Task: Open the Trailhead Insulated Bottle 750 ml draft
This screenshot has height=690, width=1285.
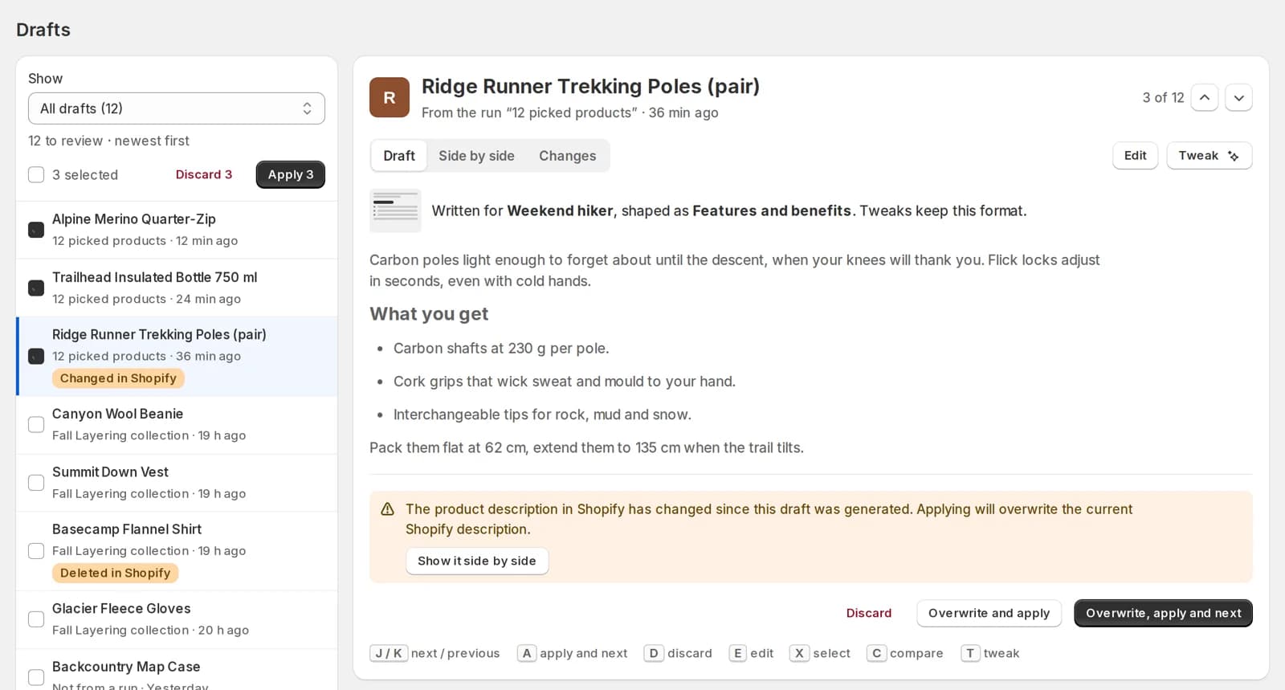Action: coord(177,288)
